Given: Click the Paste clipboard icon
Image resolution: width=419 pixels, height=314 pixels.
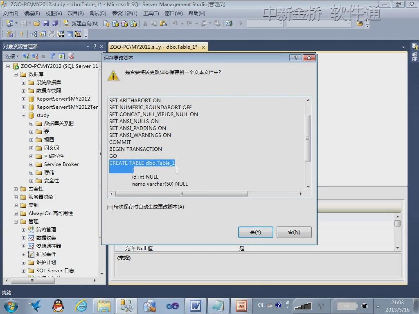Looking at the screenshot, I should point(163,23).
